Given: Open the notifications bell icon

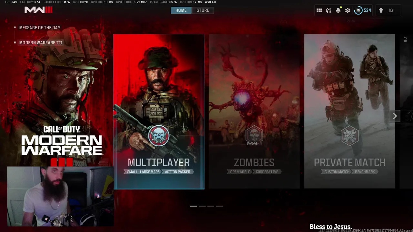Looking at the screenshot, I should [x=338, y=10].
